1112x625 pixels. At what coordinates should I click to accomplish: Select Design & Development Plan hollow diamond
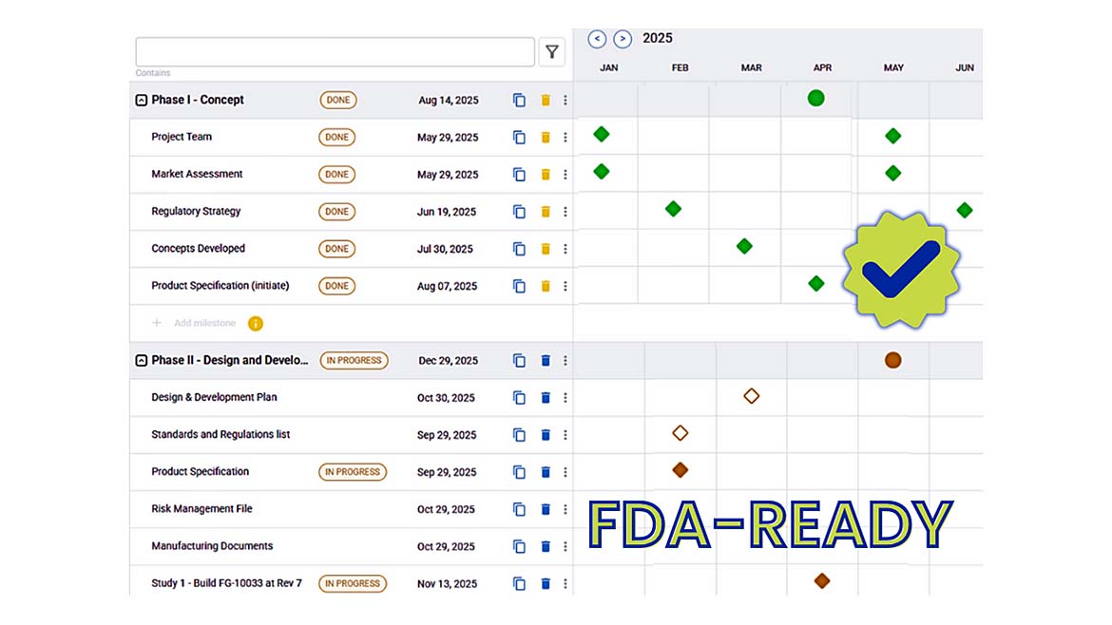(x=752, y=396)
